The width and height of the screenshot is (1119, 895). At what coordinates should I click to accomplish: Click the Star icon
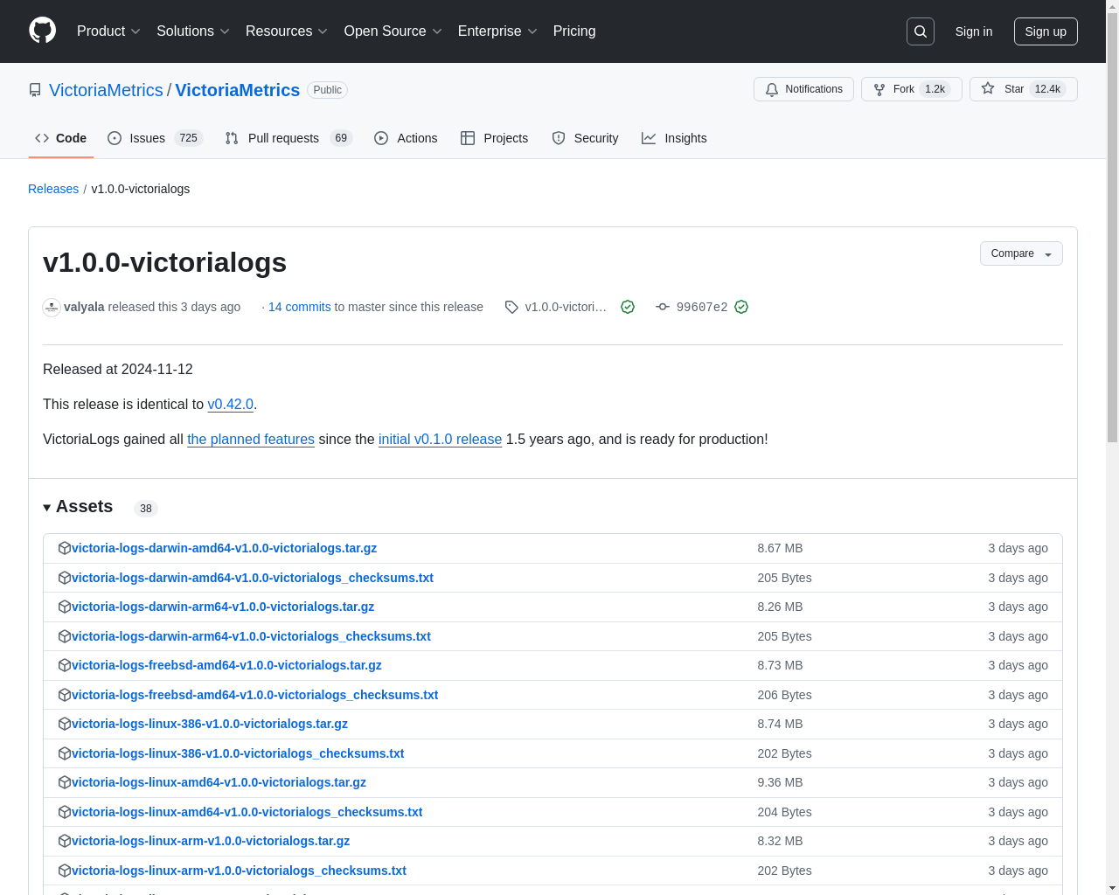(x=988, y=88)
